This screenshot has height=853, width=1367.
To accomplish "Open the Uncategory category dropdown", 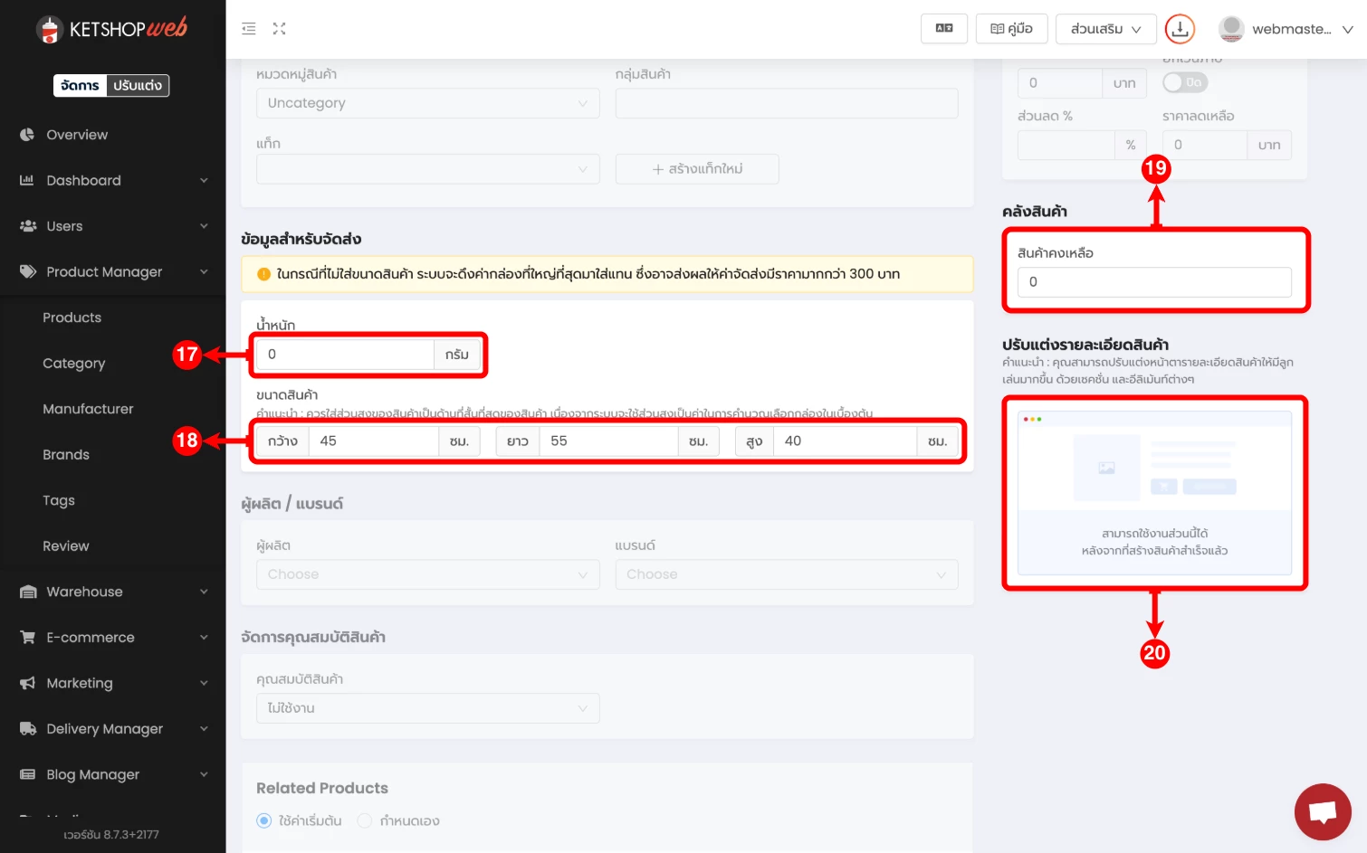I will (x=427, y=103).
